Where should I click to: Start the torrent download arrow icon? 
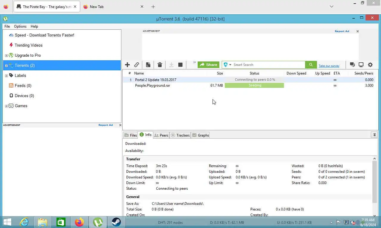(x=171, y=65)
